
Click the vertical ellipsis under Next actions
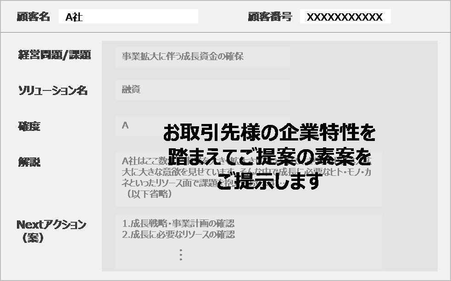[x=181, y=255]
